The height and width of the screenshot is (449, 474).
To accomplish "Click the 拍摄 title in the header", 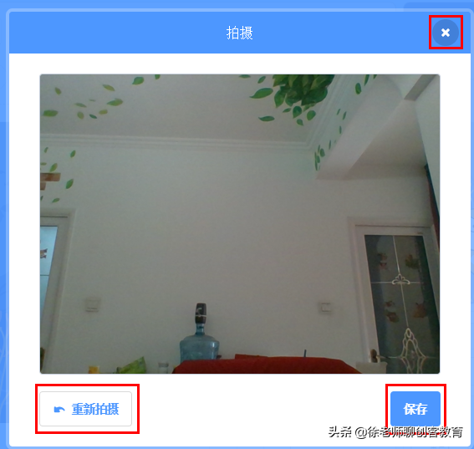I will click(x=239, y=33).
